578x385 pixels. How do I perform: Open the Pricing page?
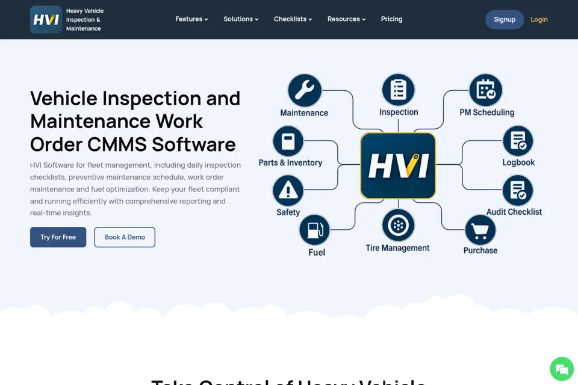click(x=391, y=19)
